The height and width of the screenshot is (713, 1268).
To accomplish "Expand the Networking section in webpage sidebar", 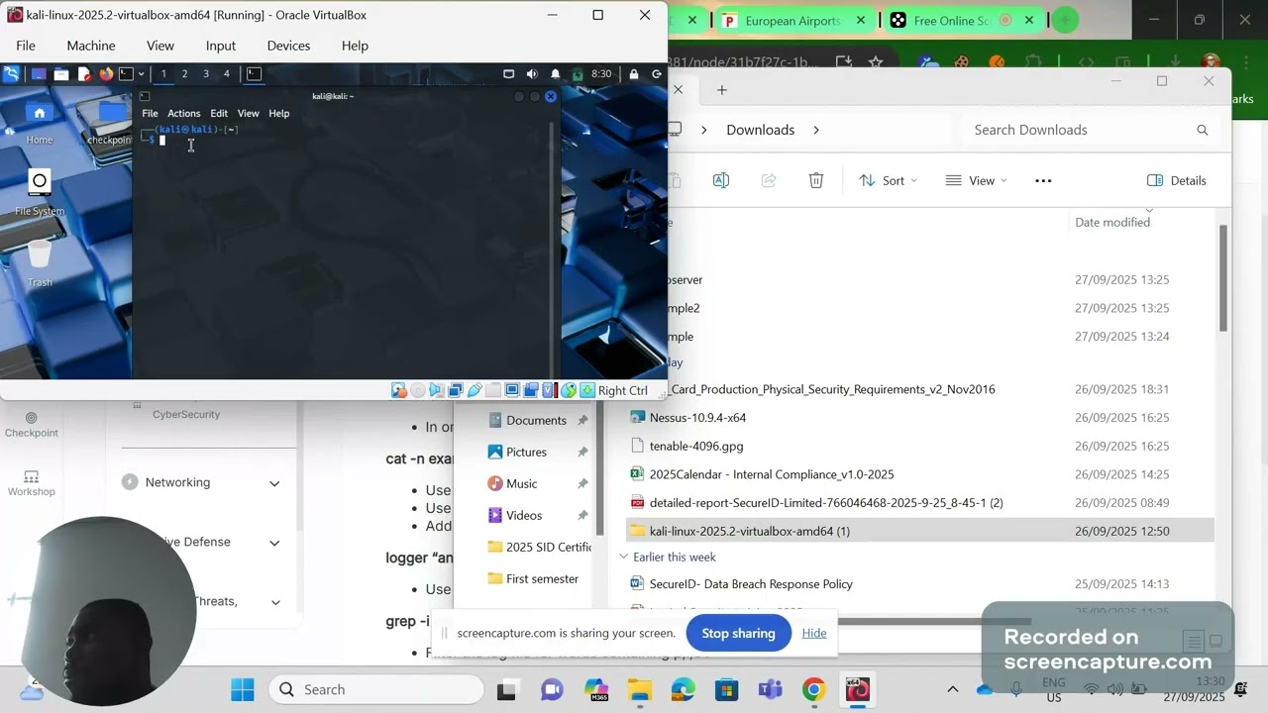I will point(201,482).
